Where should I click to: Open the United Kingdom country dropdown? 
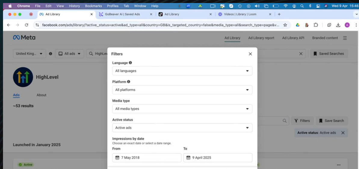pos(29,54)
